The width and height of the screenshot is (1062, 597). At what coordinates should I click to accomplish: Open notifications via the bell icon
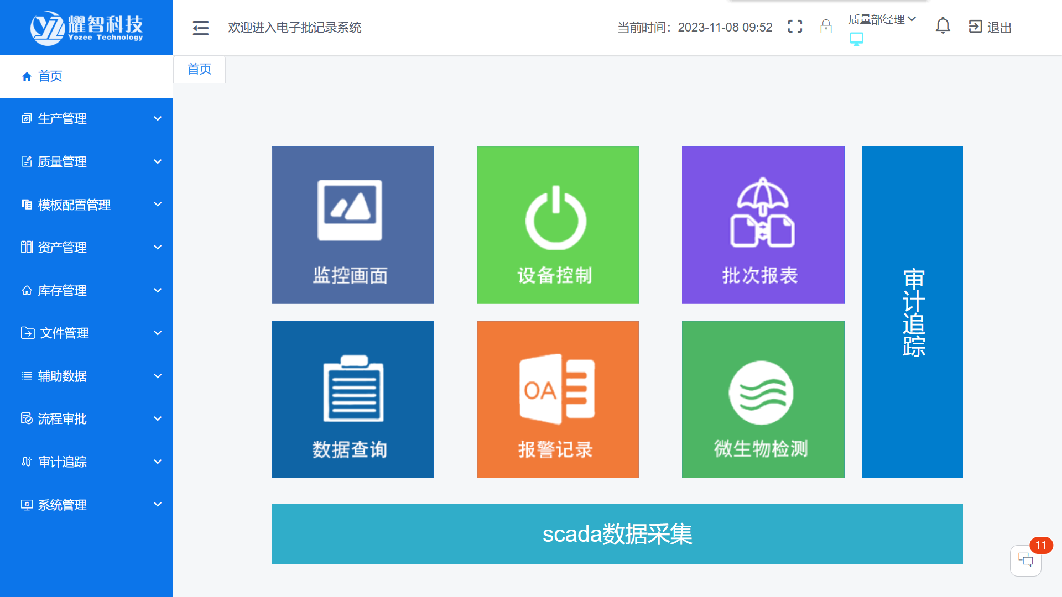943,25
